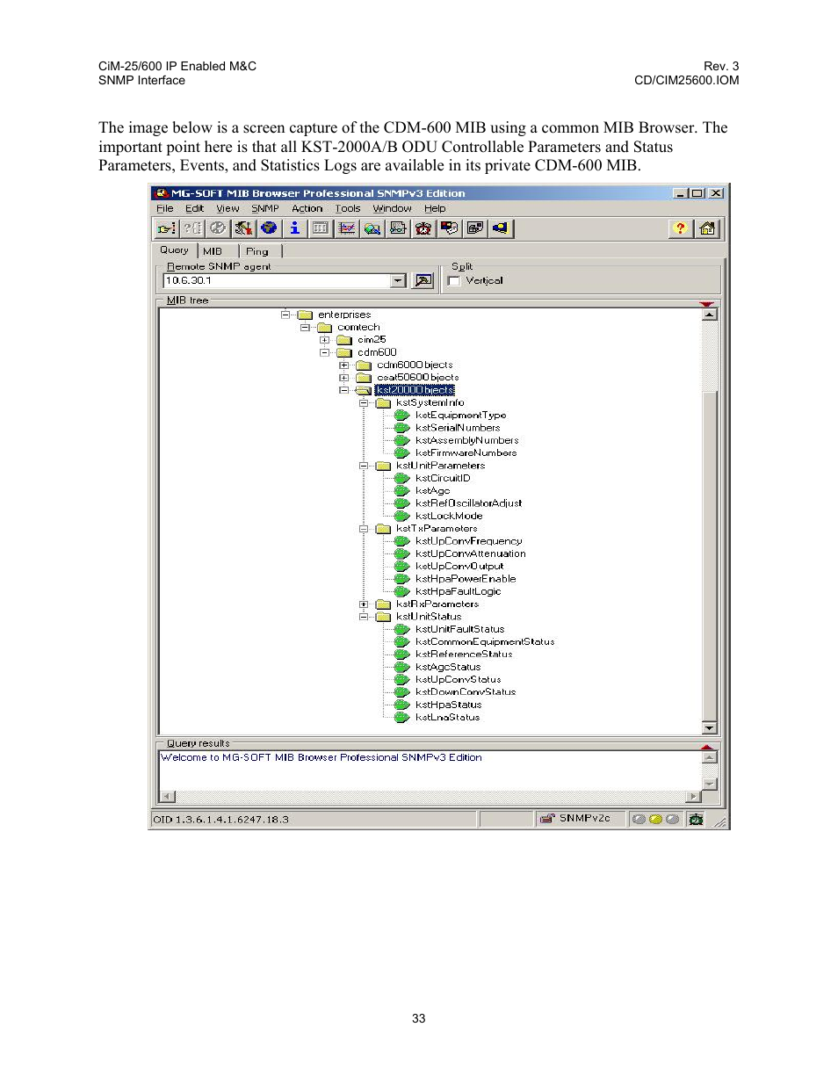Click the stop/abort circular toolbar icon
The image size is (838, 1085).
[x=217, y=228]
